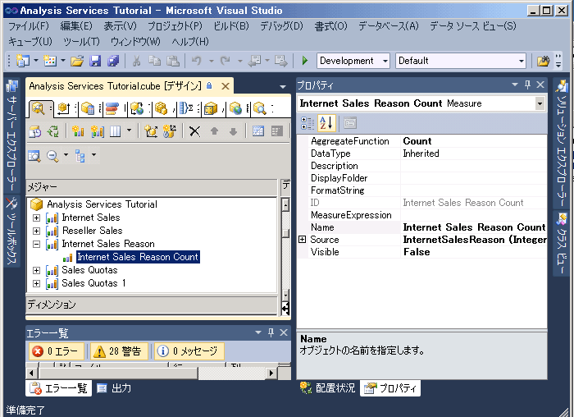
Task: Open the Default platform dropdown
Action: (522, 61)
